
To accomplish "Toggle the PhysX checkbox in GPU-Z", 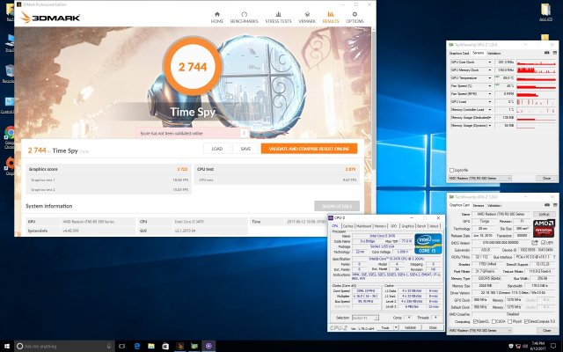I will pos(510,321).
